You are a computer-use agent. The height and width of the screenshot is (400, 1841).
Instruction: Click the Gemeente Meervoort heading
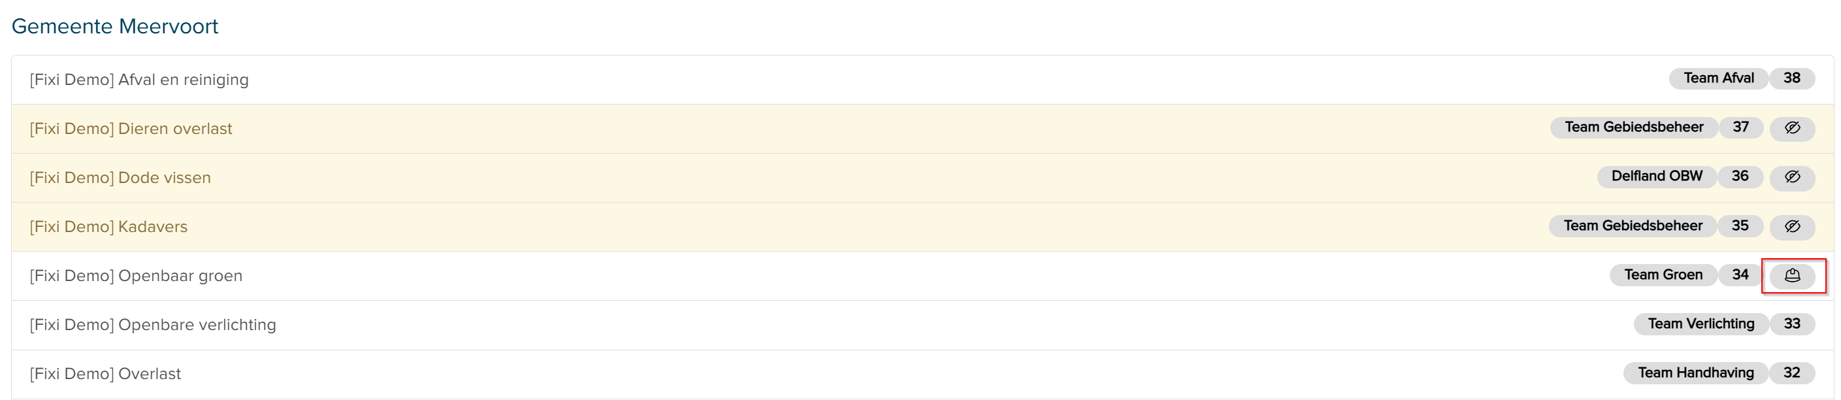point(115,27)
